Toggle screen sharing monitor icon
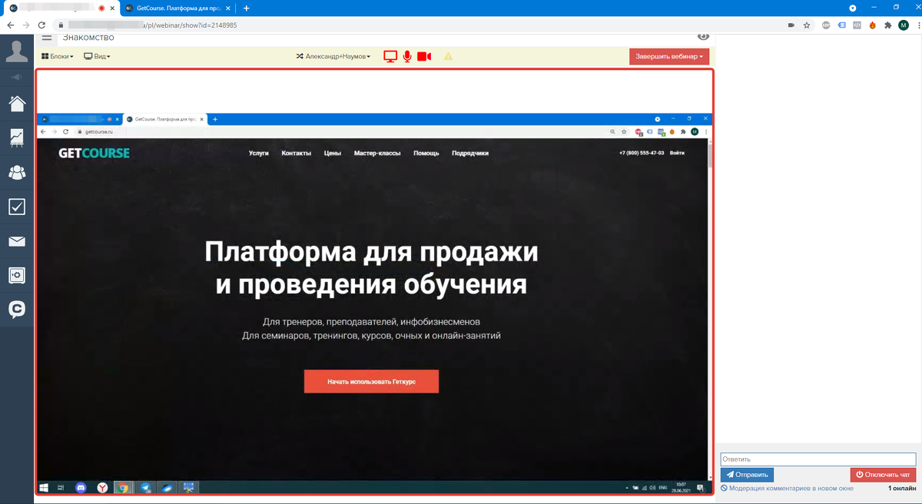The height and width of the screenshot is (504, 922). click(390, 56)
